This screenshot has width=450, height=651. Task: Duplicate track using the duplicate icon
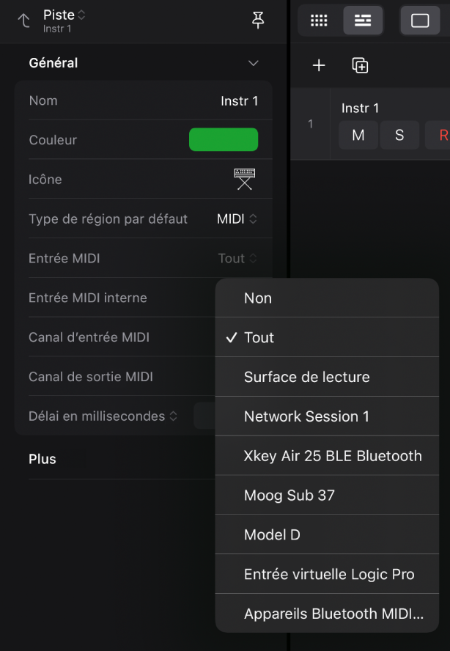pos(360,66)
